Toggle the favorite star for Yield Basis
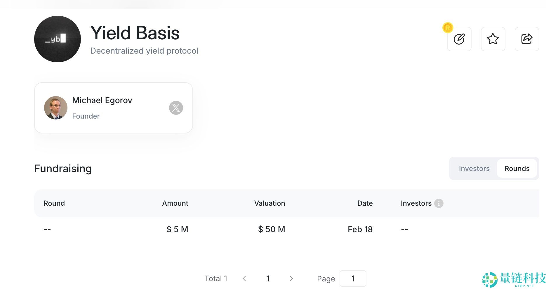The width and height of the screenshot is (546, 289). (x=493, y=39)
